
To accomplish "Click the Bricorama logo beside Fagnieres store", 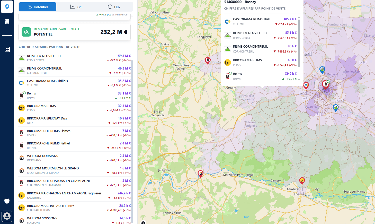I will point(22,195).
